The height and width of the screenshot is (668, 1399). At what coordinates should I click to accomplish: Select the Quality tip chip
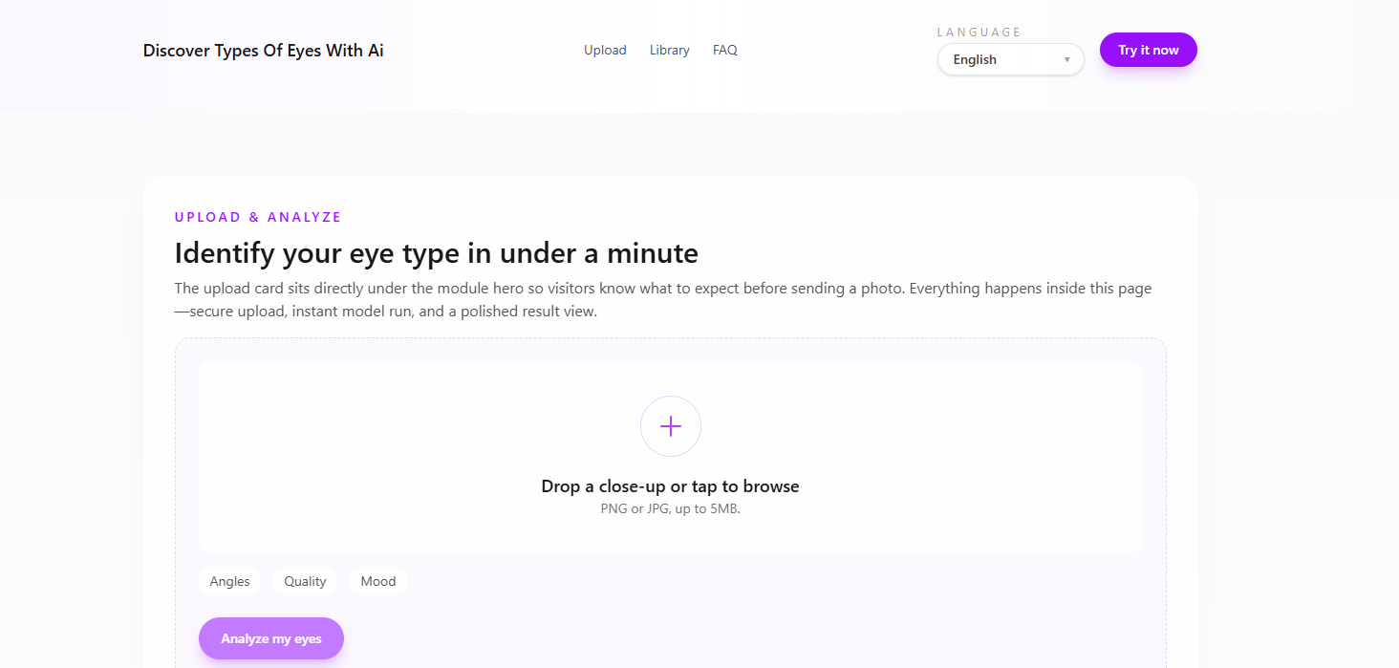(305, 581)
